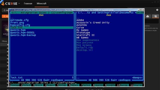Select the WB Games folder
Viewport: 160px width, 90px height.
(x=82, y=37)
